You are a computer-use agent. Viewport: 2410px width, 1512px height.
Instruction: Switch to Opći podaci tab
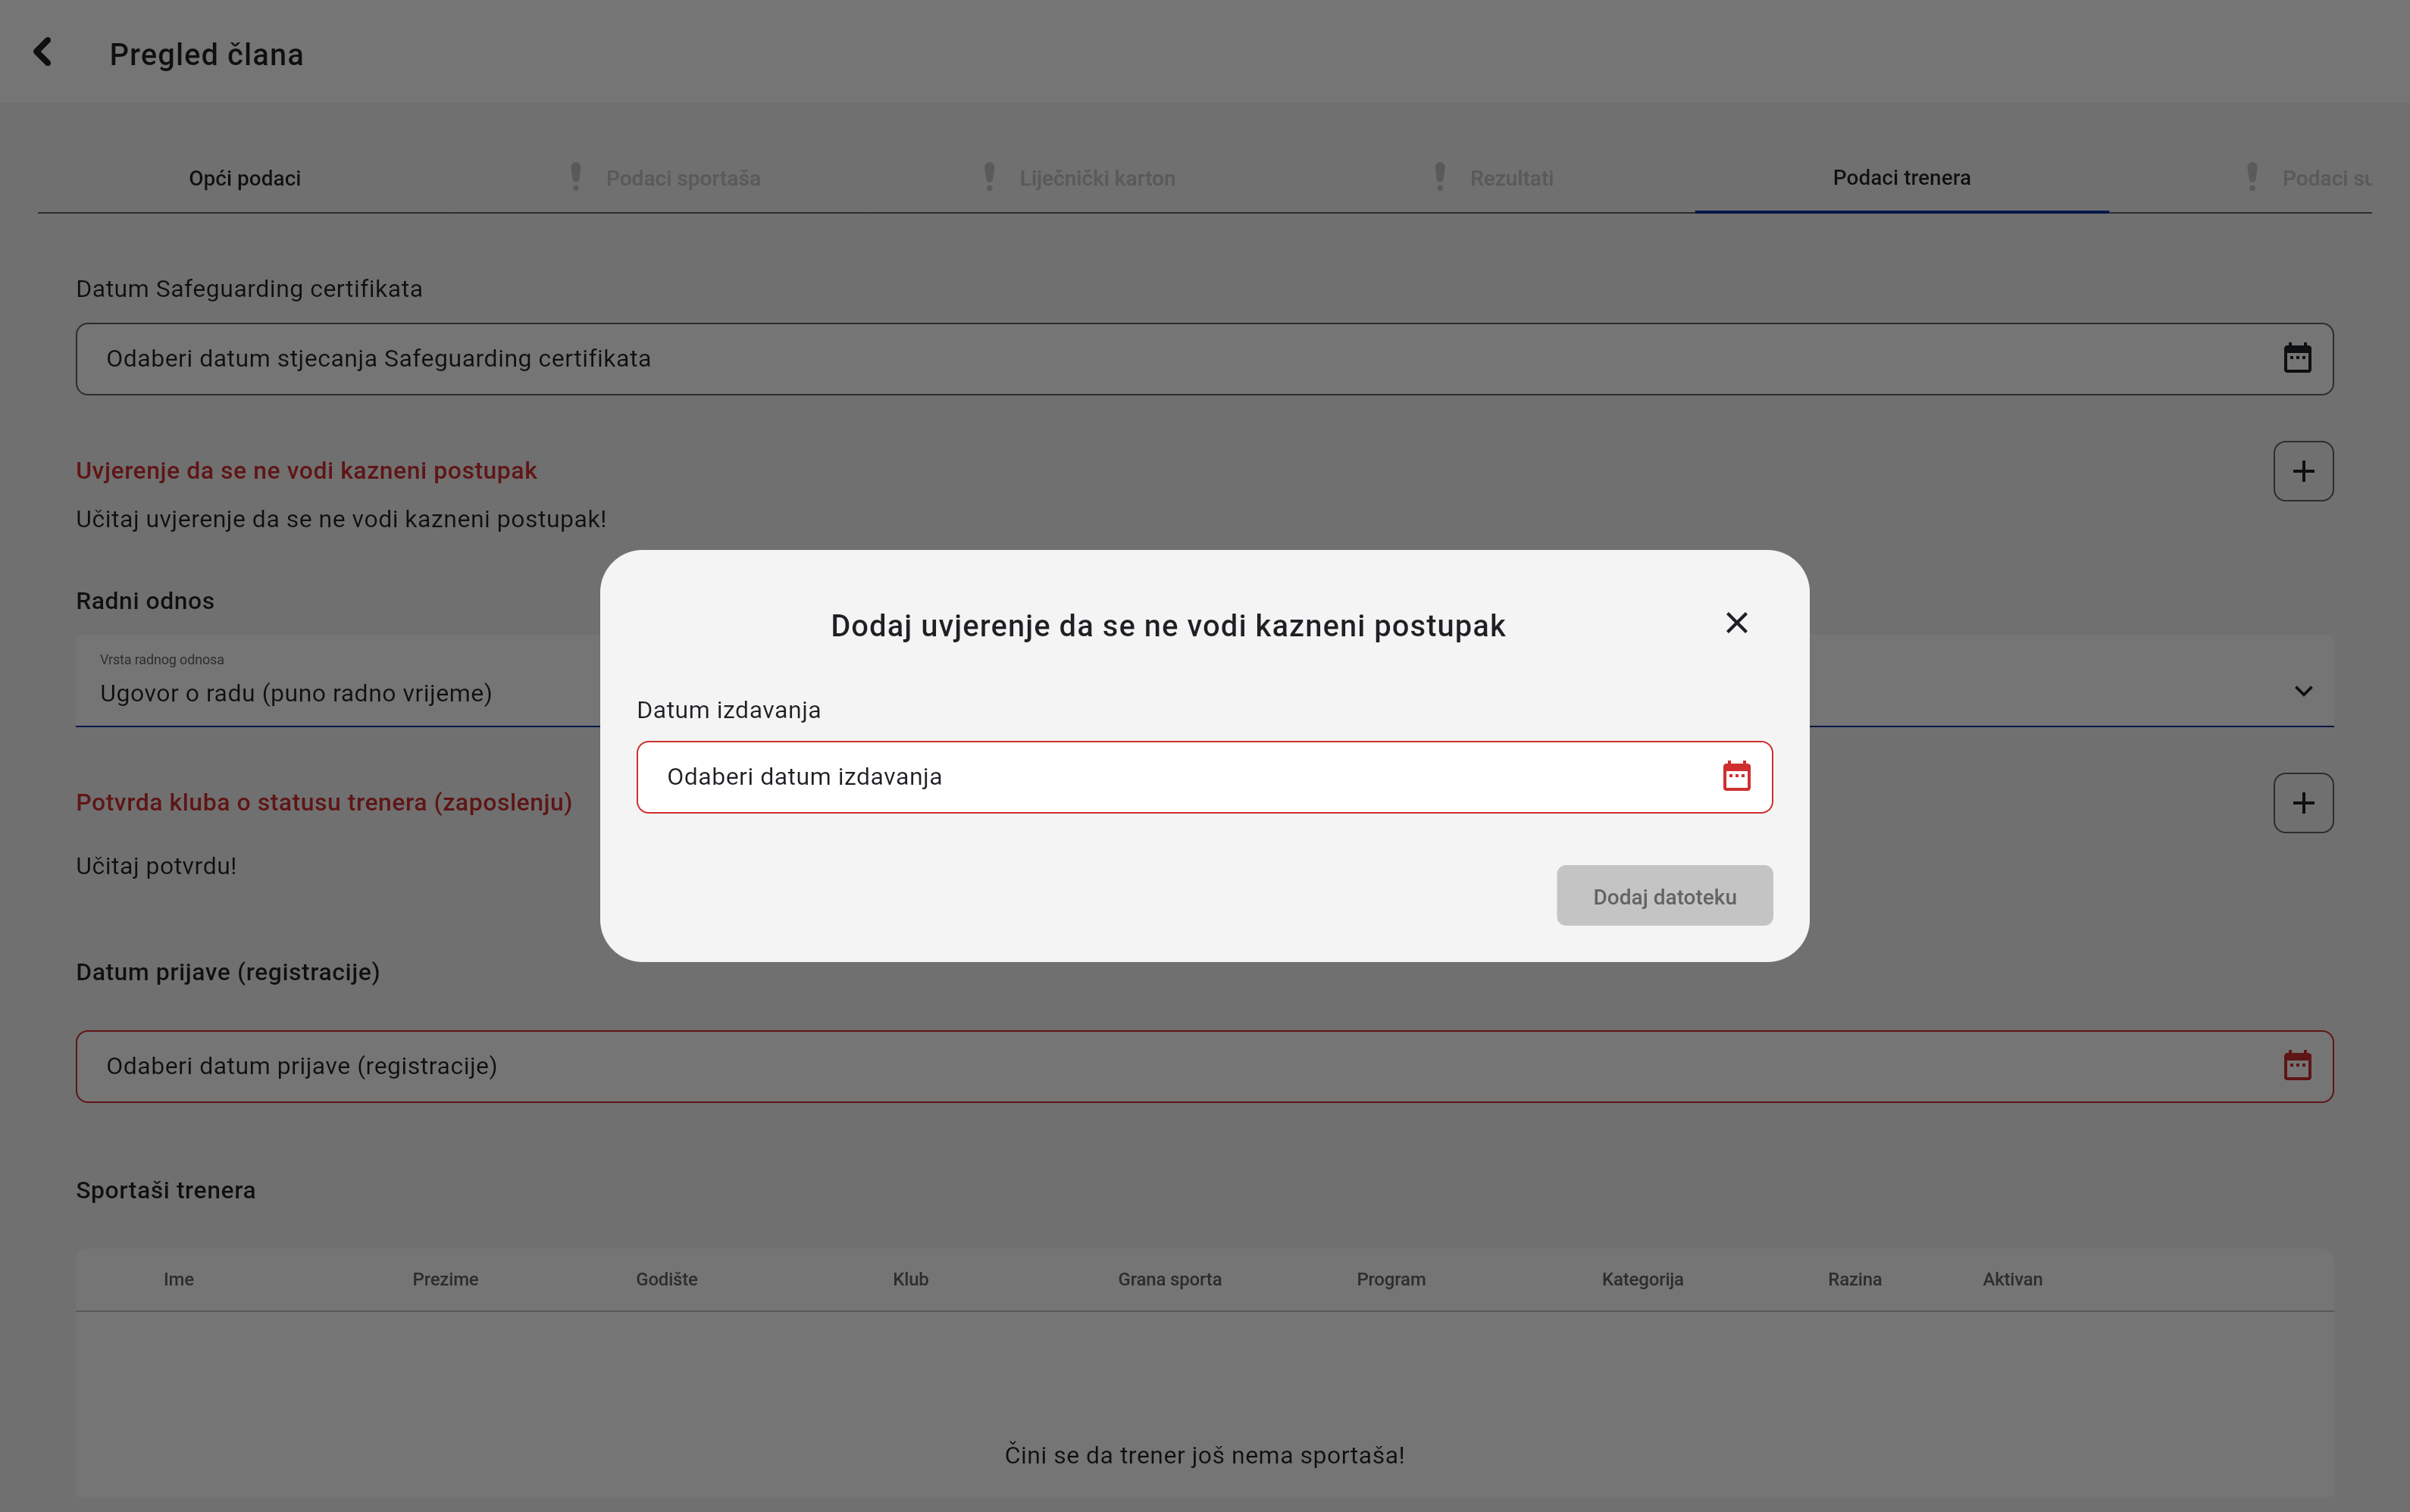pyautogui.click(x=244, y=178)
